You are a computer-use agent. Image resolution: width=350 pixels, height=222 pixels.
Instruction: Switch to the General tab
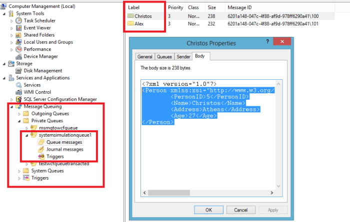pyautogui.click(x=144, y=57)
